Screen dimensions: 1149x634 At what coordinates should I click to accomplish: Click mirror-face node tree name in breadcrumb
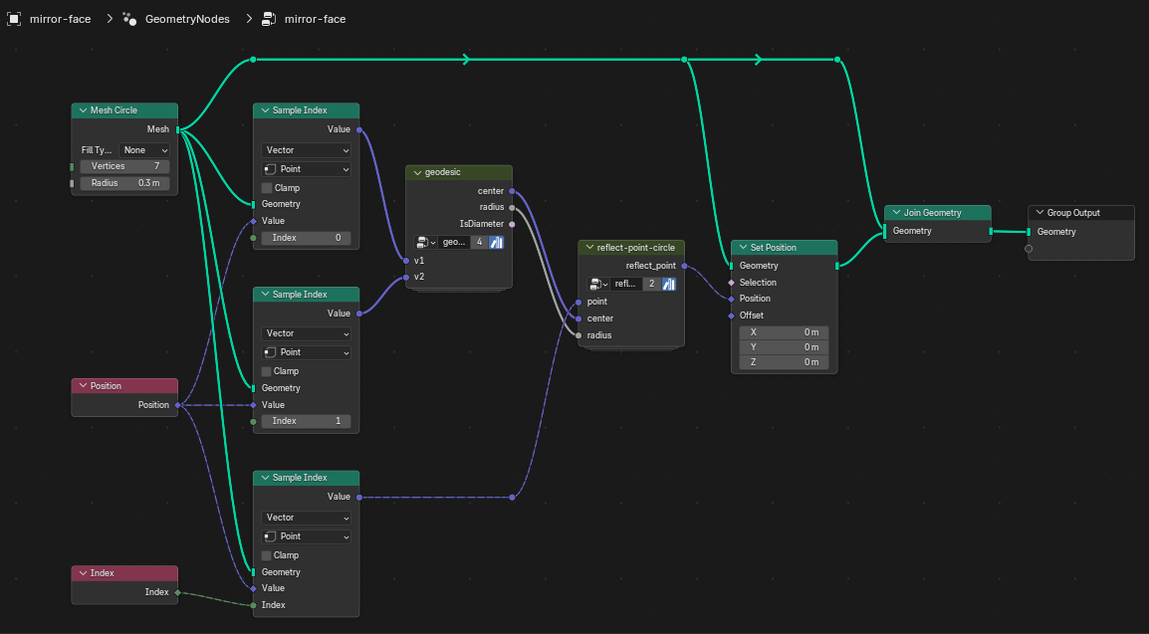tap(315, 19)
